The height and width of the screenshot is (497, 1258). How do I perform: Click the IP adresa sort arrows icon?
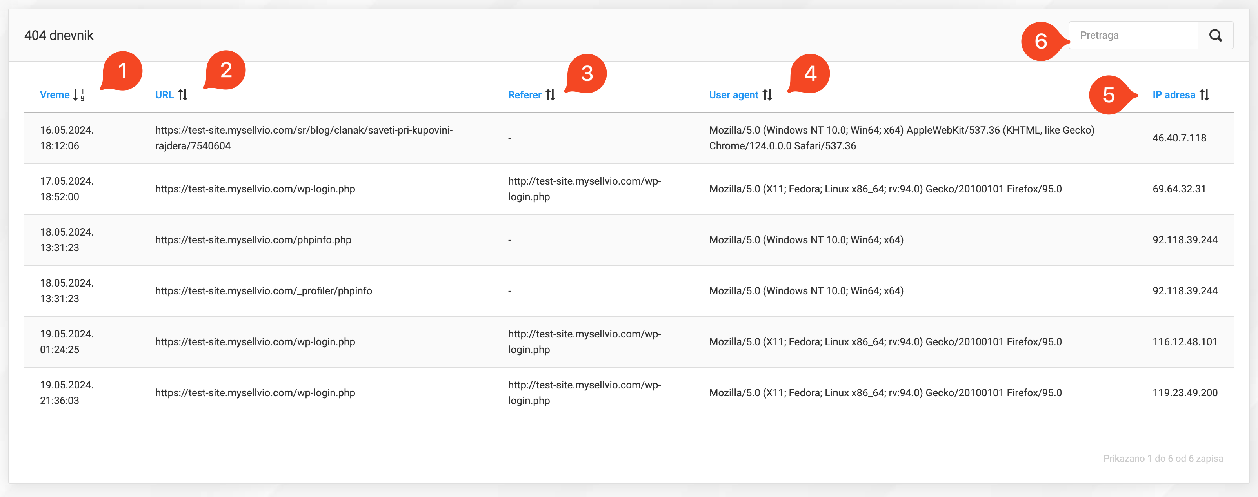[x=1204, y=95]
